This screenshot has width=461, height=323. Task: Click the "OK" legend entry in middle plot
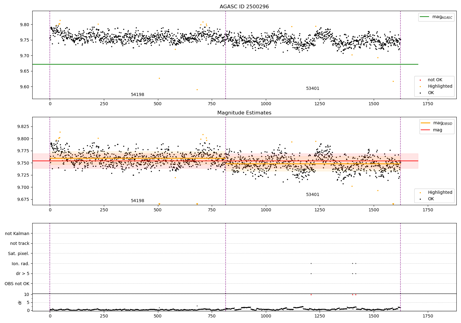click(427, 199)
